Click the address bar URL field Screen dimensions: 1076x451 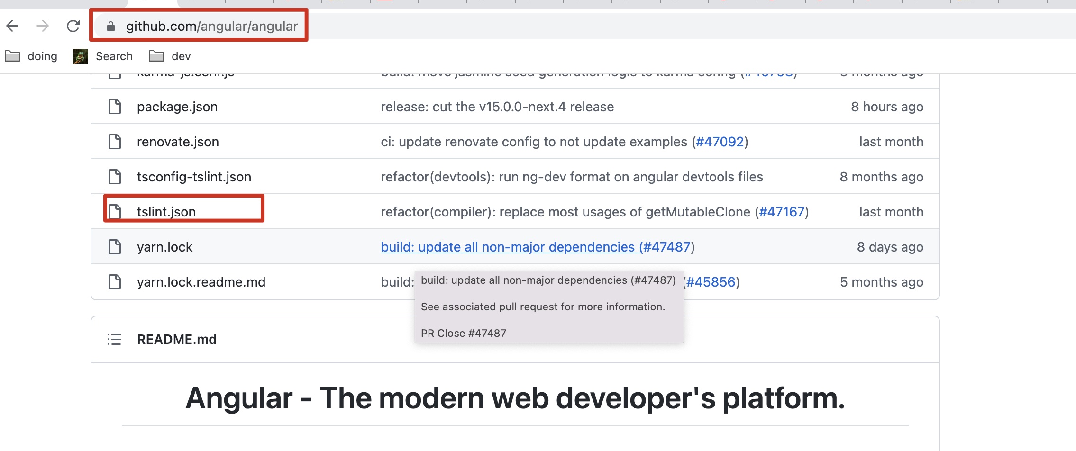(212, 26)
